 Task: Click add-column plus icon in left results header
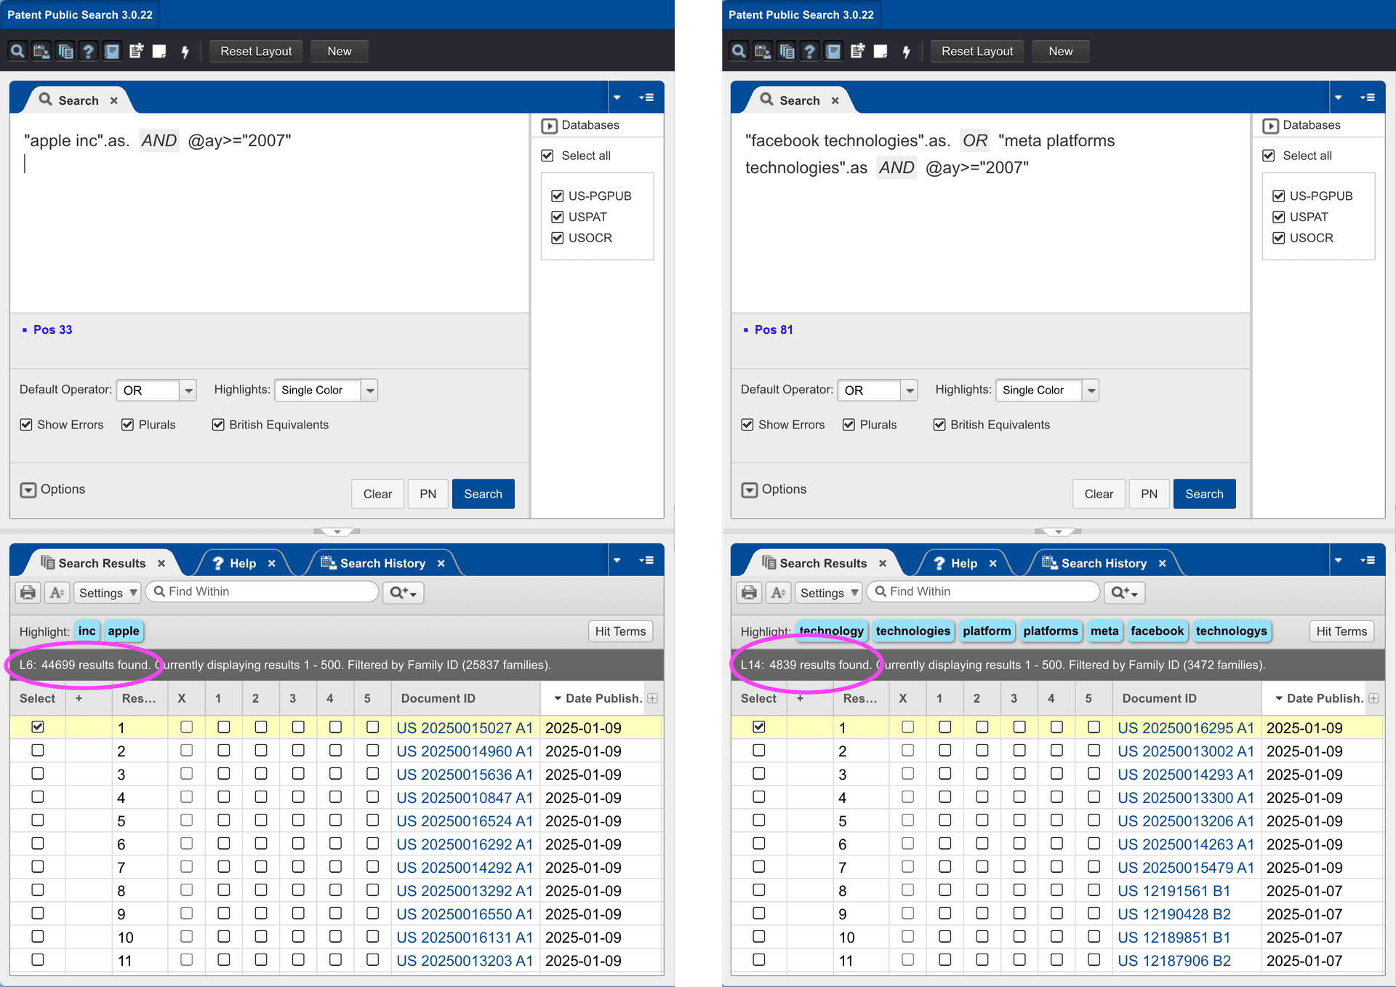point(652,698)
